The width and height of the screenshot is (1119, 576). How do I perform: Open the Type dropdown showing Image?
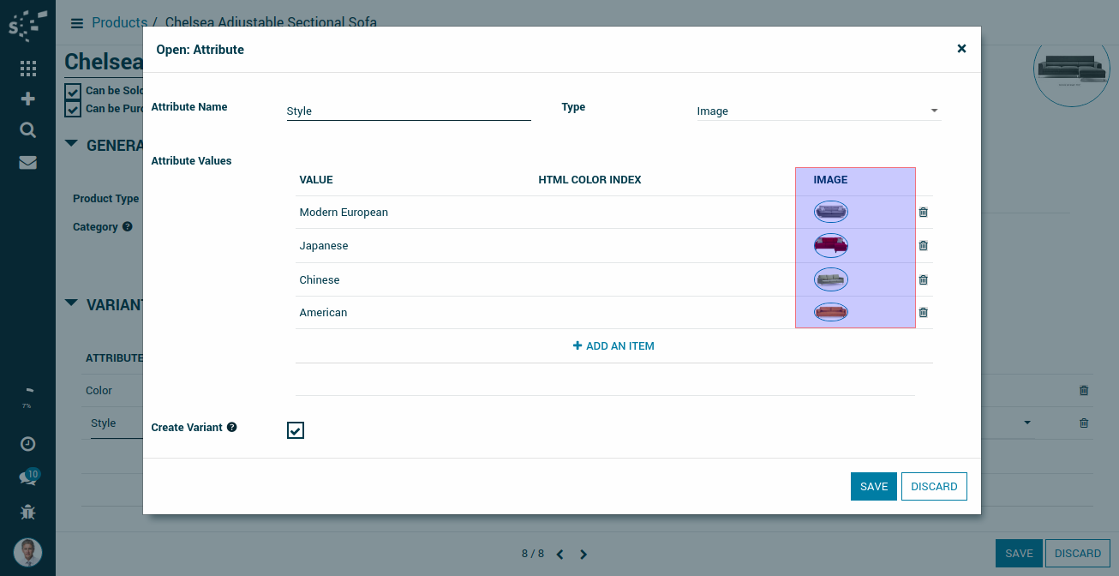tap(818, 111)
